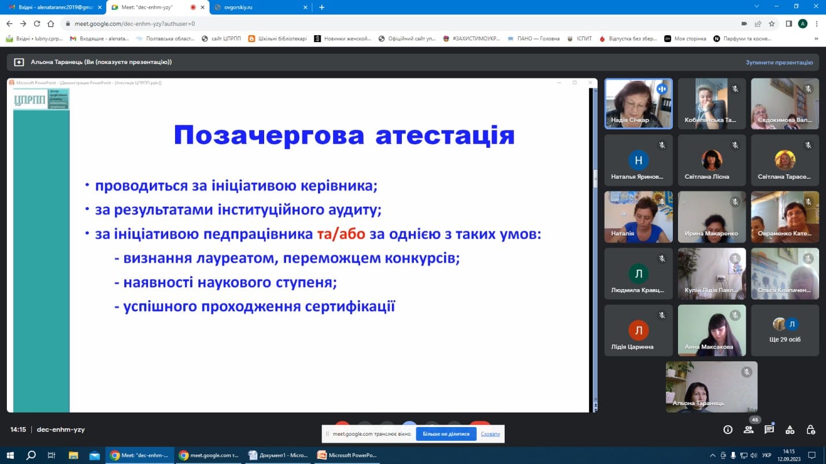
Task: Click the Більше не ділитися button
Action: click(446, 434)
